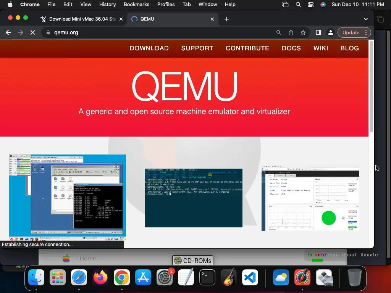Open GarageBand from the Dock
The height and width of the screenshot is (293, 391).
228,277
